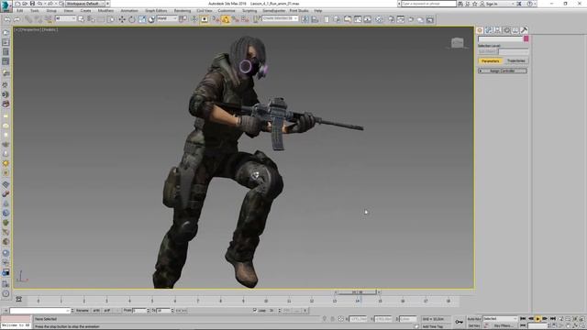Click the object name field in command panel
Screen dimensions: 587x330
coord(500,38)
